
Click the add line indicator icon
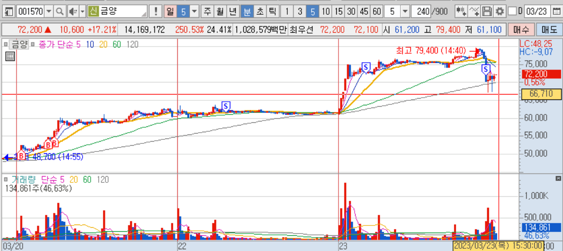(474, 11)
